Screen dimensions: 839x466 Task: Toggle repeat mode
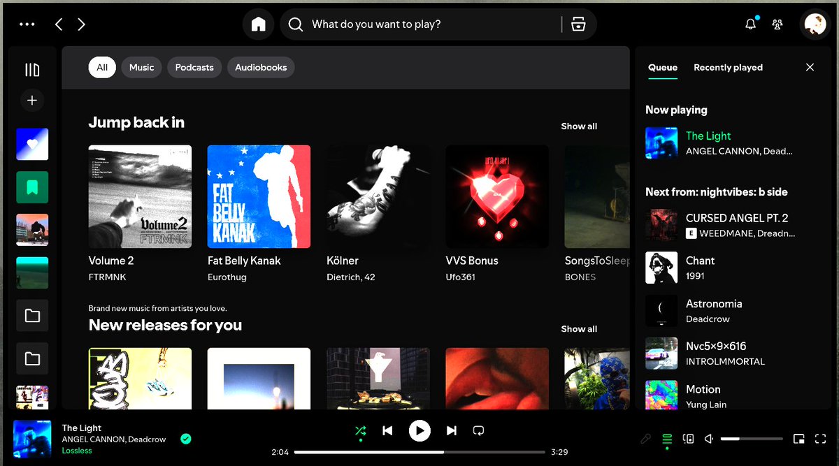pyautogui.click(x=479, y=431)
